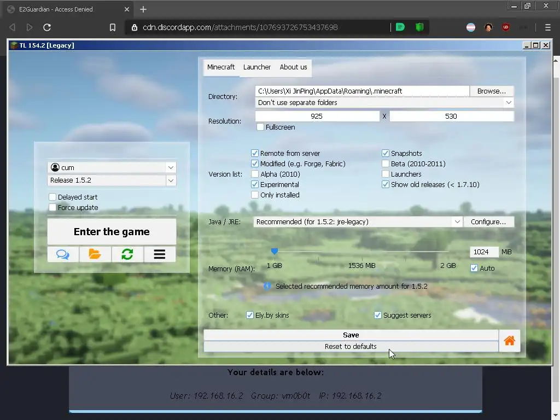
Task: Switch to the Minecraft settings tab
Action: click(x=221, y=67)
